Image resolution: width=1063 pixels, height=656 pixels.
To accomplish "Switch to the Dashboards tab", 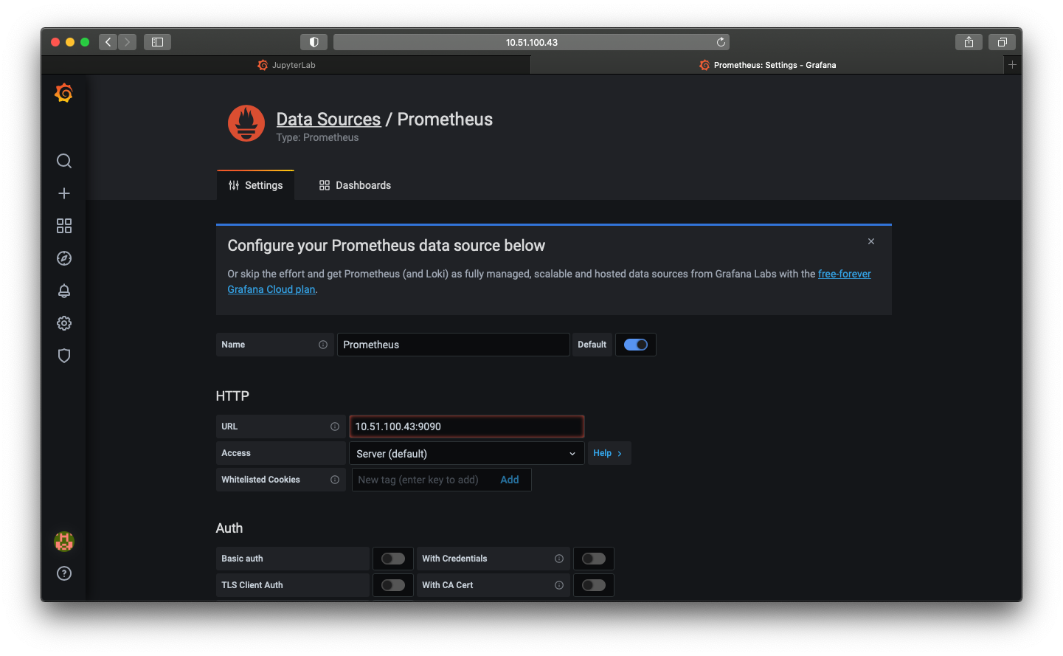I will (x=355, y=185).
